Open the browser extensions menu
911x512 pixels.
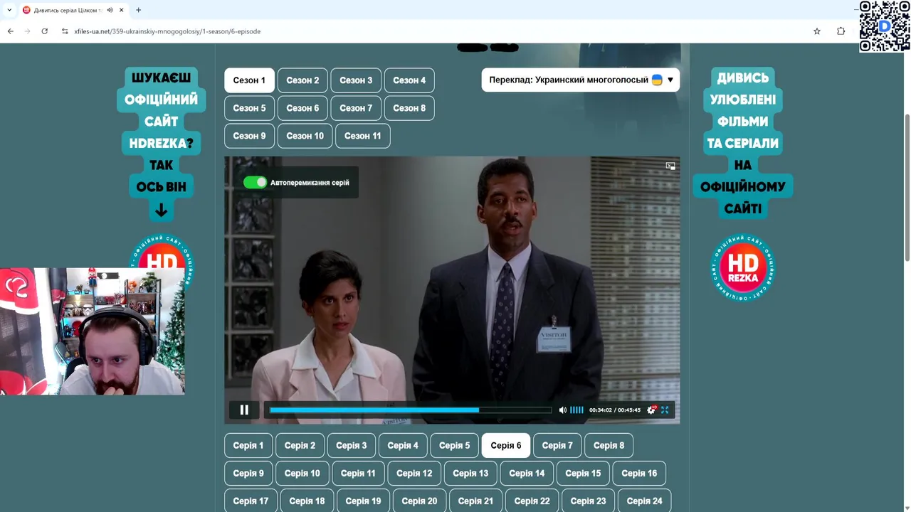pos(841,31)
